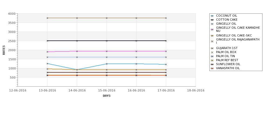Click the GUJARATH 1ST legend marker icon
Image resolution: width=263 pixels, height=115 pixels.
212,48
